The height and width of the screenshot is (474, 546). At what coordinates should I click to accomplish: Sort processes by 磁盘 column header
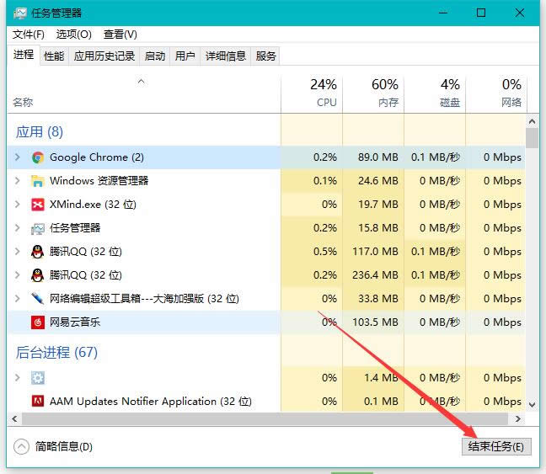pos(435,94)
